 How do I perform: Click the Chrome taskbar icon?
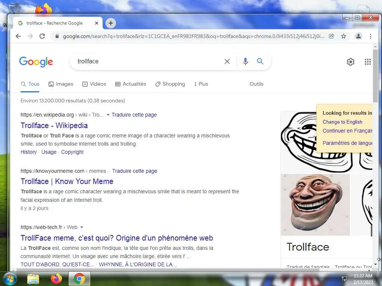click(x=79, y=279)
